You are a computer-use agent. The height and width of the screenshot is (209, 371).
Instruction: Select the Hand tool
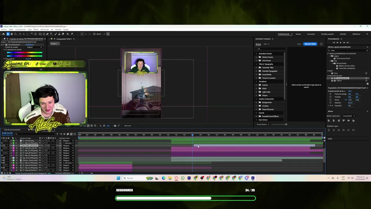(12, 34)
